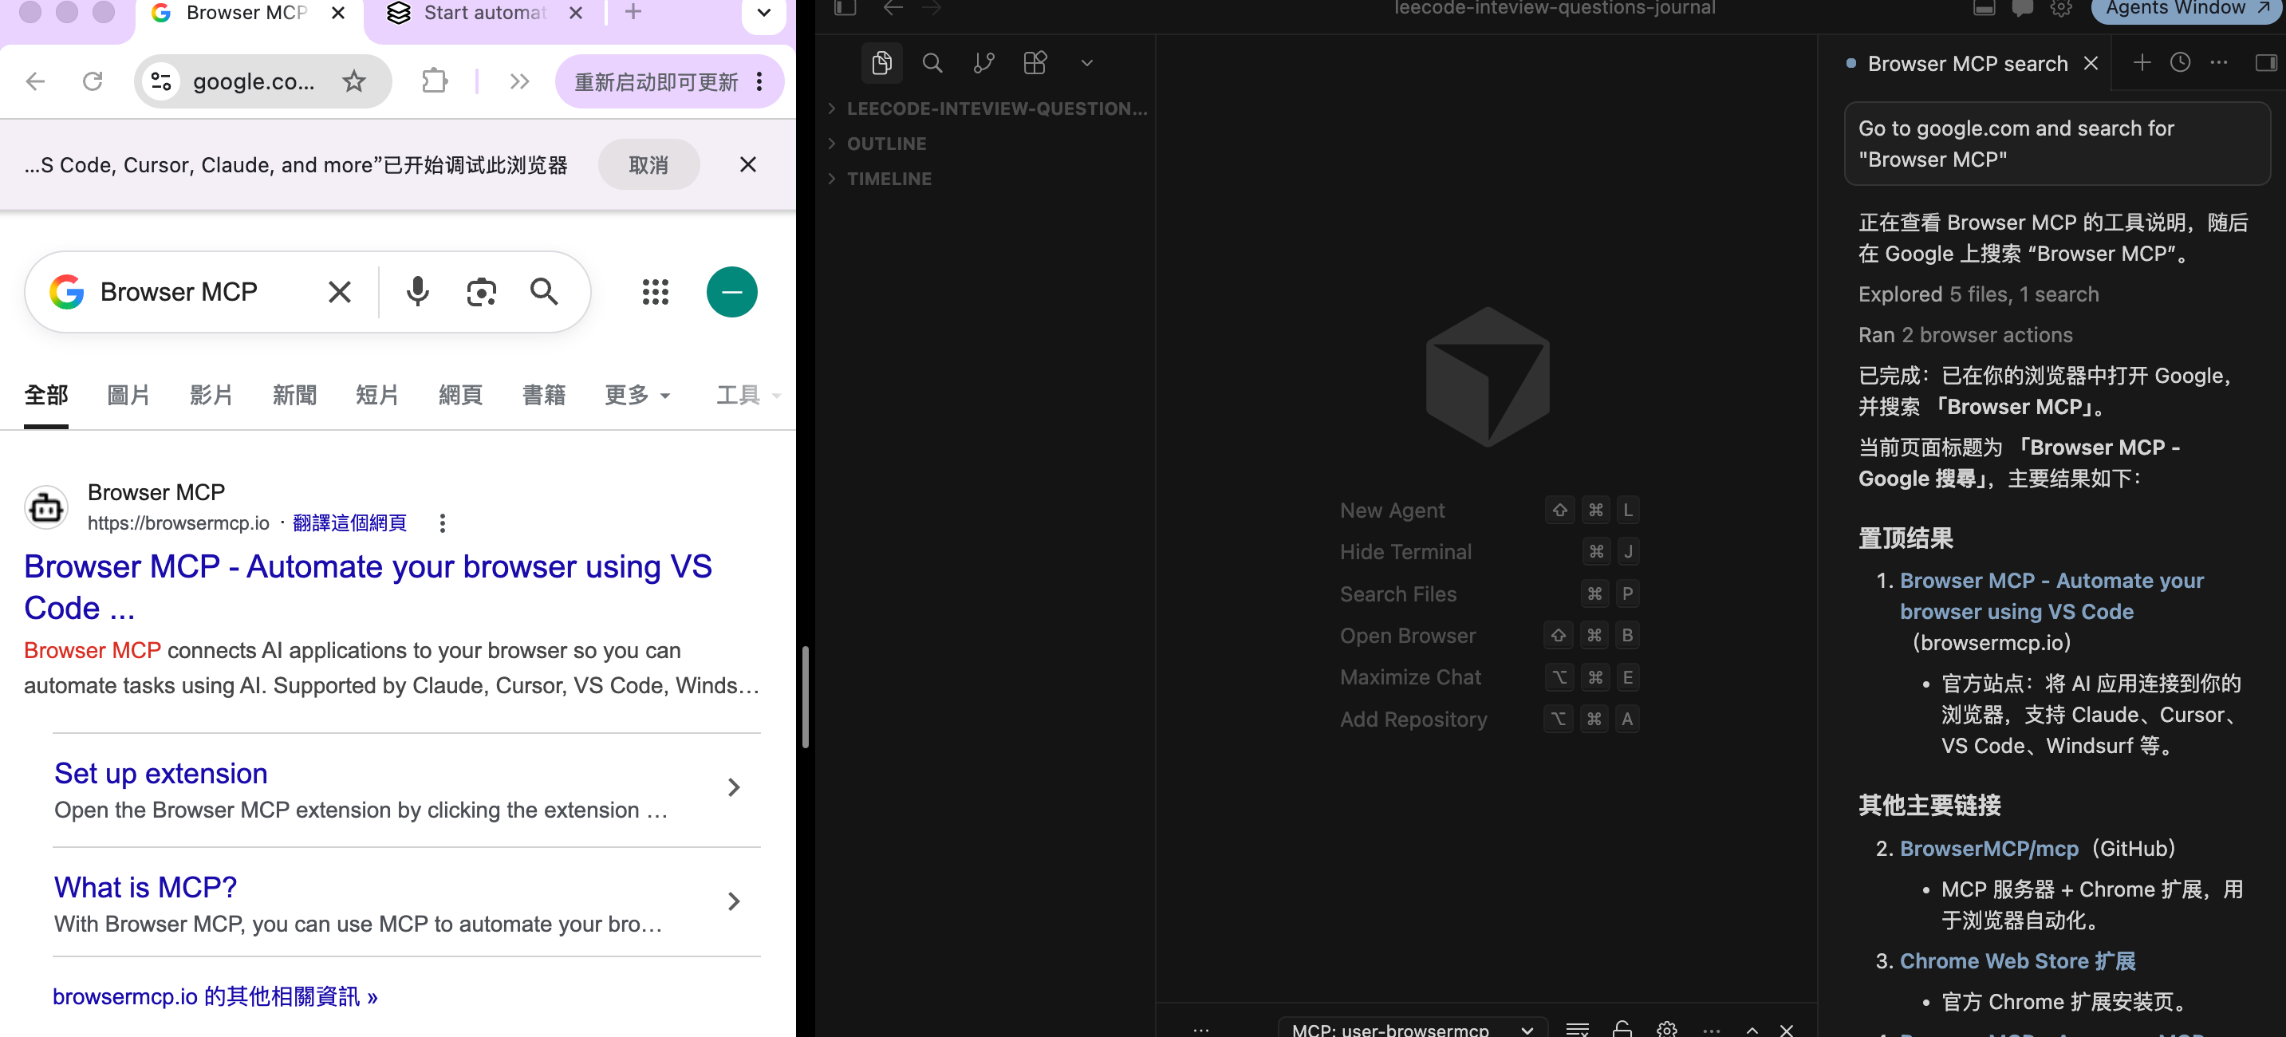The width and height of the screenshot is (2286, 1037).
Task: Dismiss the debugging notification bar
Action: click(748, 164)
